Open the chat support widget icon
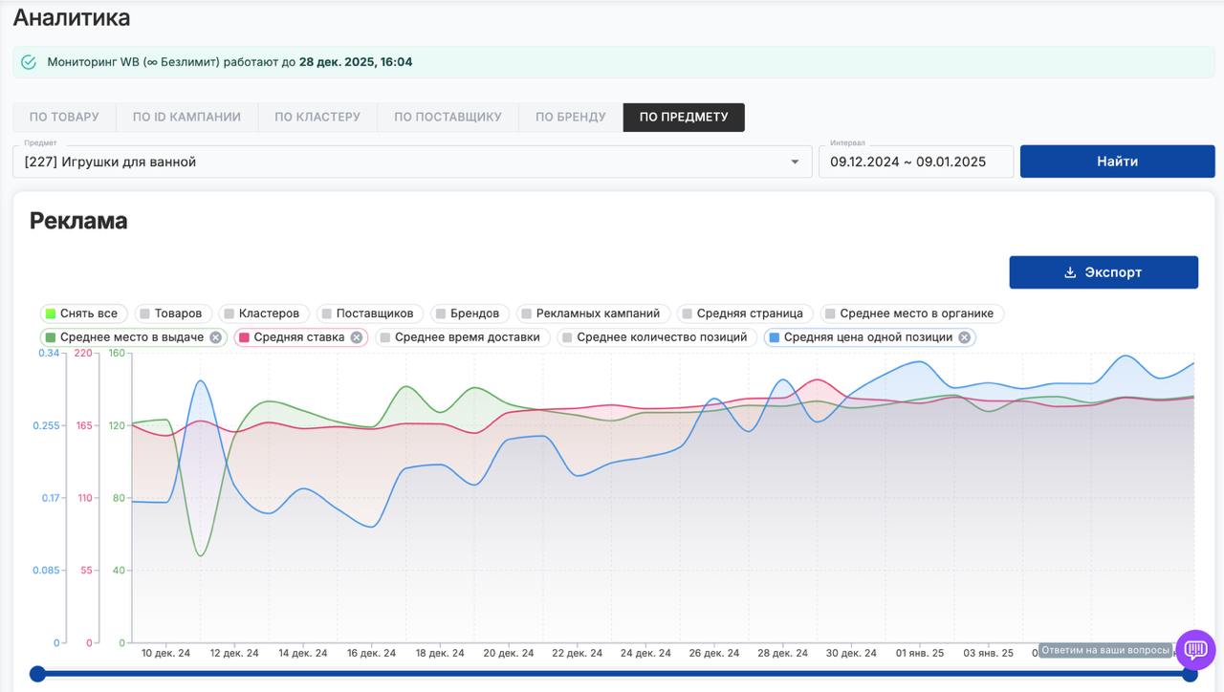The width and height of the screenshot is (1224, 692). [1194, 650]
